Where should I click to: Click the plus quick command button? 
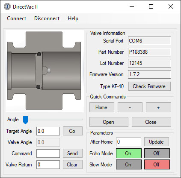point(158,107)
